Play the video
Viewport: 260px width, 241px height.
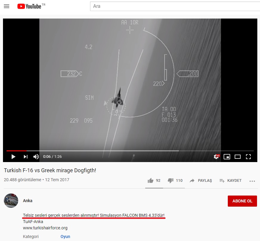click(13, 157)
